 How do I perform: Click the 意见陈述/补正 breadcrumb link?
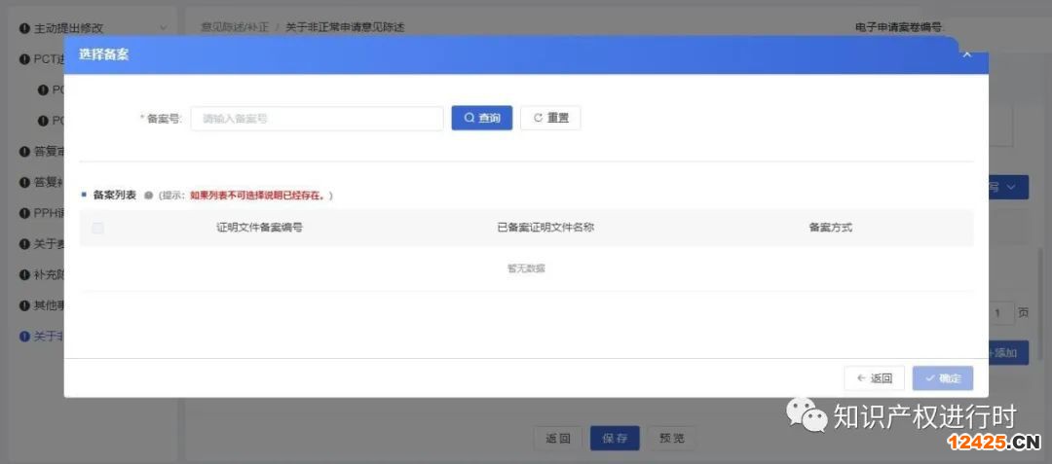pos(235,28)
